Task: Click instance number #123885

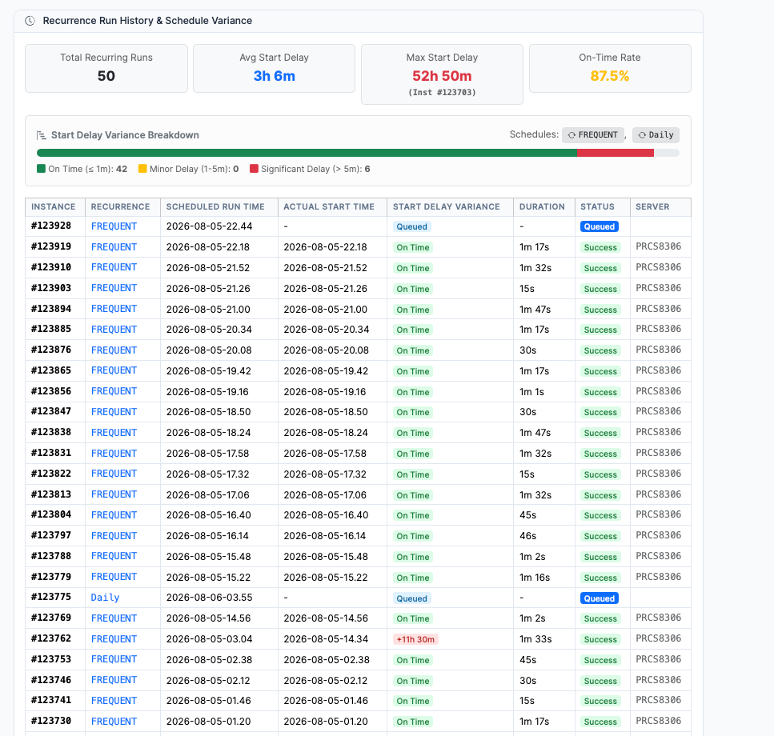Action: click(x=51, y=329)
